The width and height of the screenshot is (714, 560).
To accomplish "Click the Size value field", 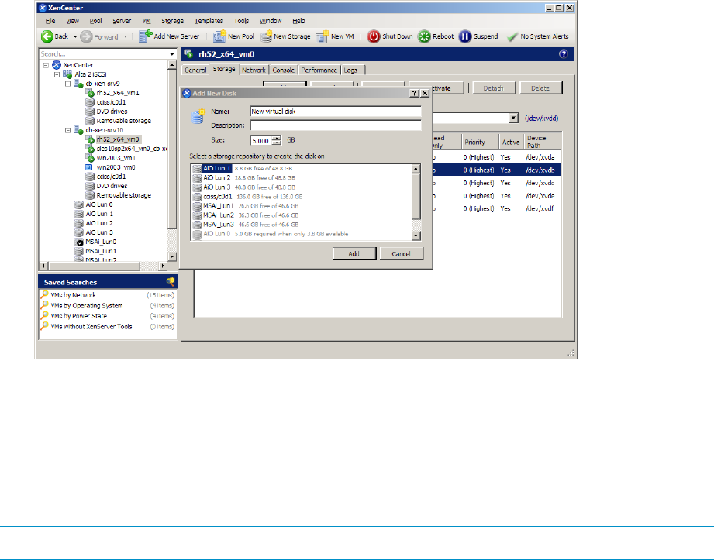I will tap(261, 140).
